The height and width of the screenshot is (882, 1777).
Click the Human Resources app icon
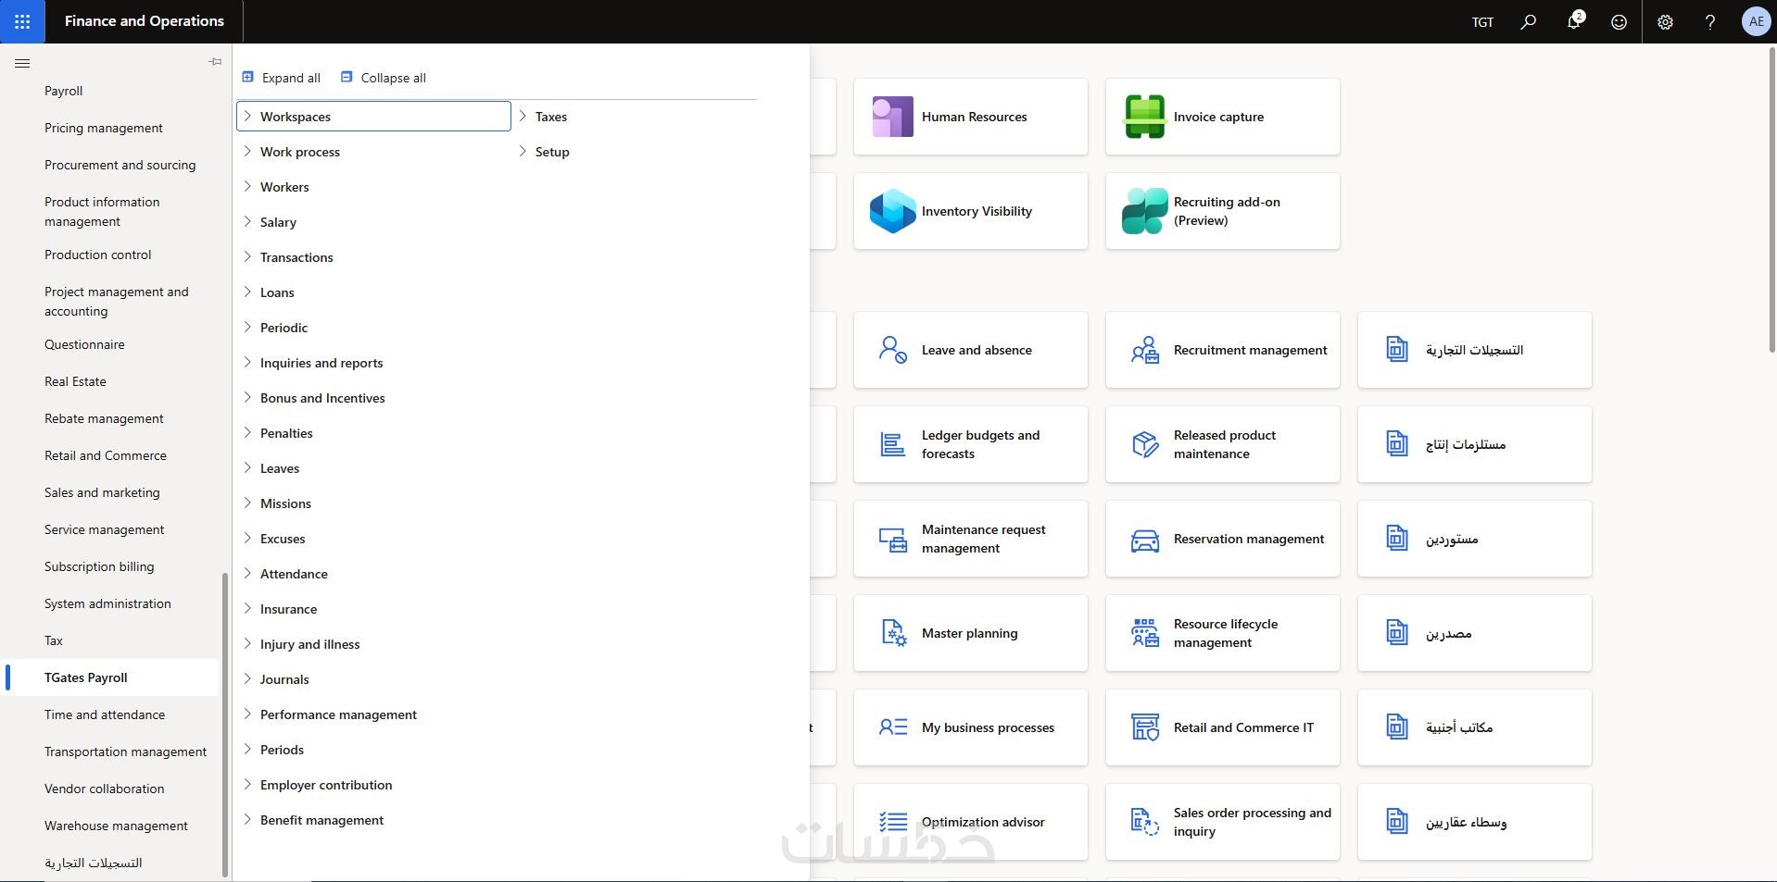point(892,117)
